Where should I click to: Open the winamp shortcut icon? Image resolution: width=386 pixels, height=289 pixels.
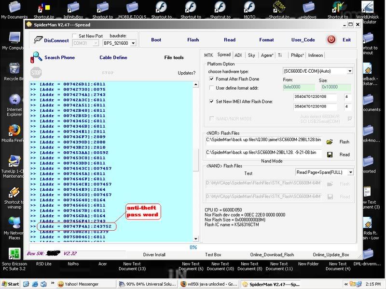tap(14, 198)
